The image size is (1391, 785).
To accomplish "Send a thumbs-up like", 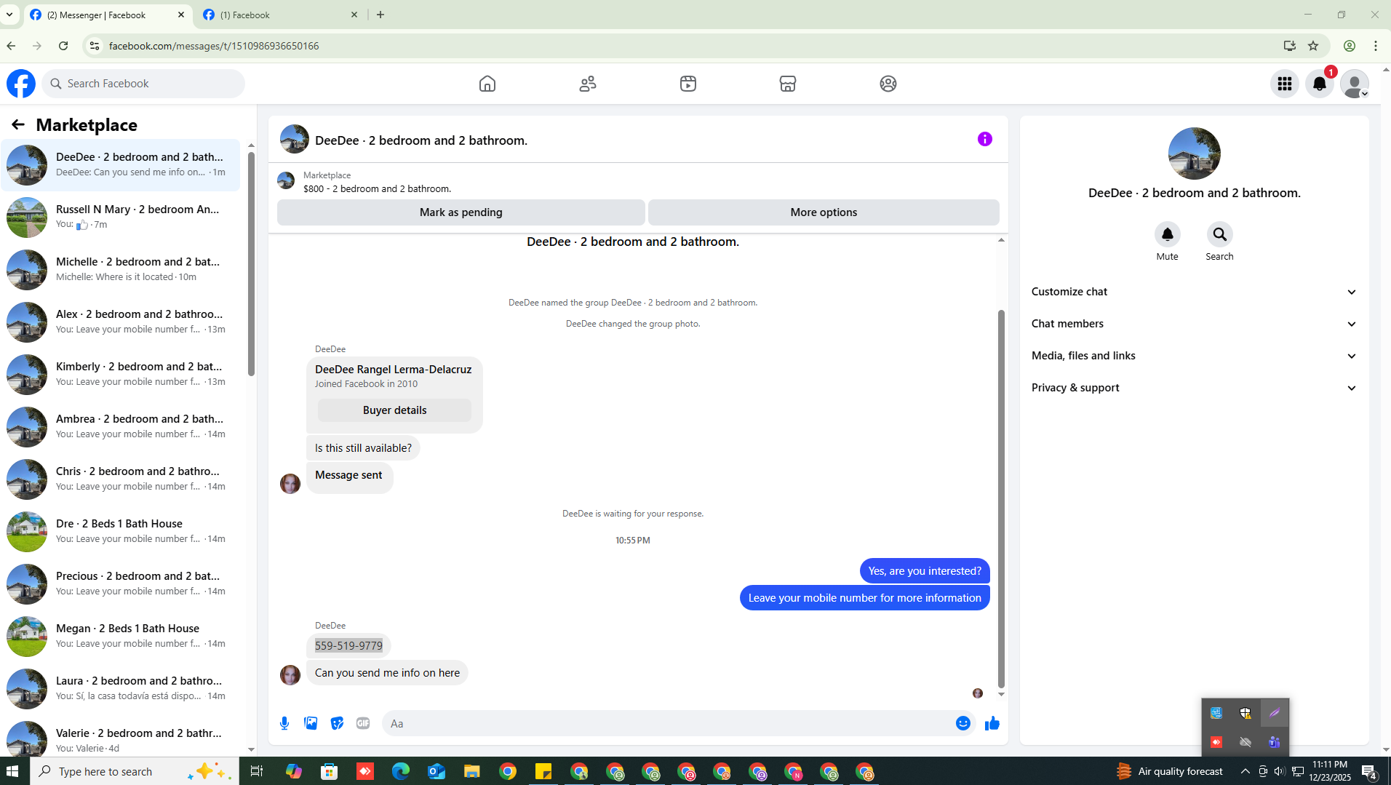I will coord(992,723).
